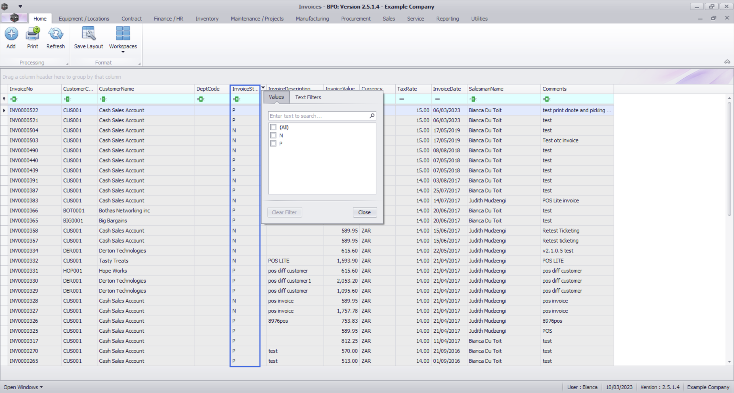Open the Format group dialog launcher
This screenshot has width=734, height=393.
tap(139, 63)
